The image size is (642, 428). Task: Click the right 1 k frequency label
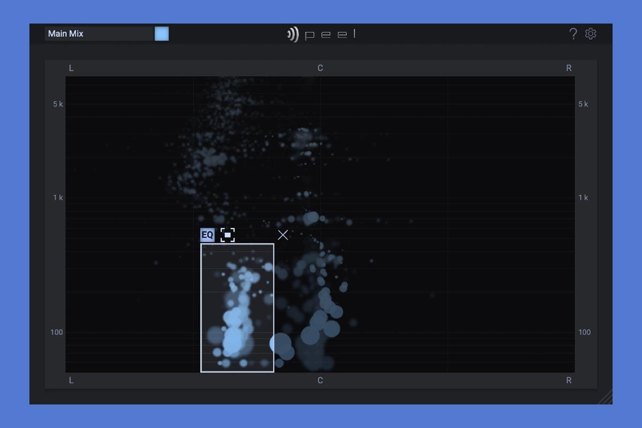pyautogui.click(x=583, y=197)
